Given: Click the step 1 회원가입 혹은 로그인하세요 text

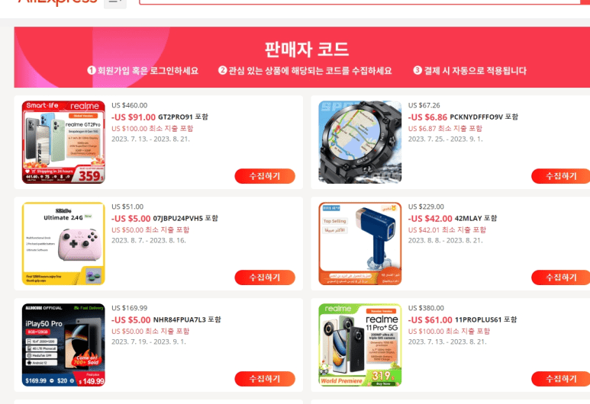Looking at the screenshot, I should click(143, 71).
